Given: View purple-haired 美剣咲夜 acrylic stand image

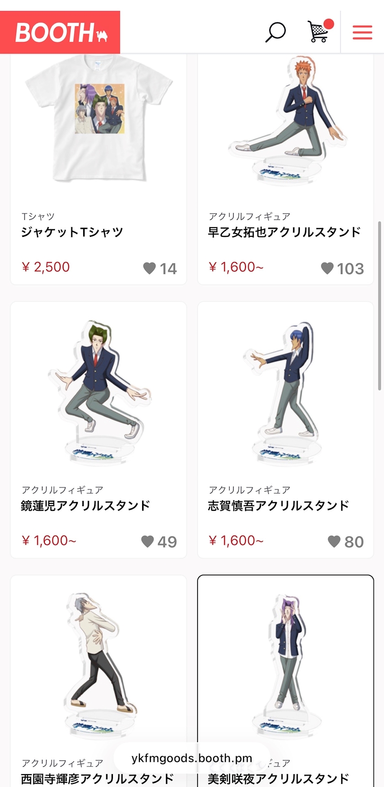Looking at the screenshot, I should pos(286,664).
